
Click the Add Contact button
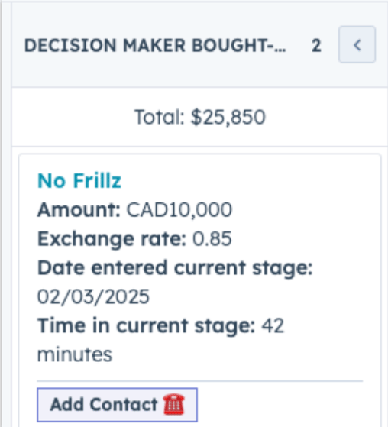[x=117, y=405]
